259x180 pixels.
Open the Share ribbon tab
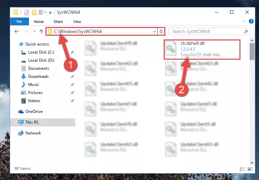pyautogui.click(x=58, y=22)
